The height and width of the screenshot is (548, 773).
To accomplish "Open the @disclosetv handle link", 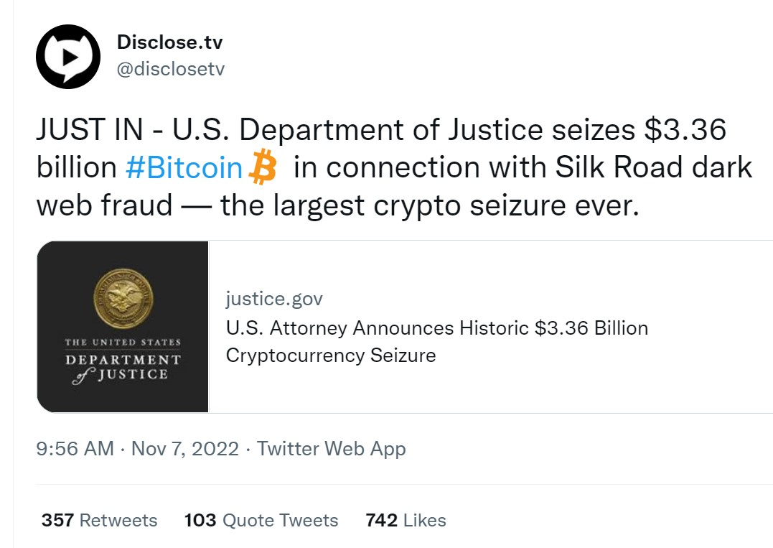I will coord(171,68).
